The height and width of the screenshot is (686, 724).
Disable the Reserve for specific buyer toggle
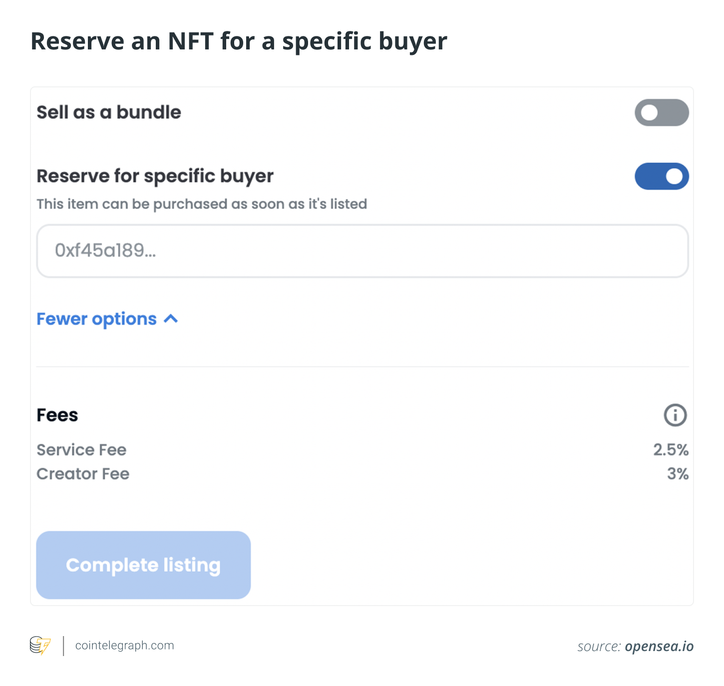(x=662, y=176)
